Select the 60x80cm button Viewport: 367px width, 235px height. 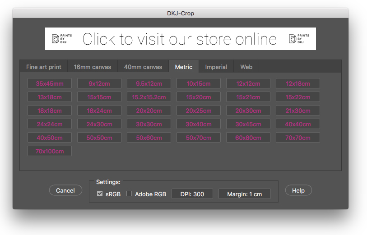click(x=248, y=138)
